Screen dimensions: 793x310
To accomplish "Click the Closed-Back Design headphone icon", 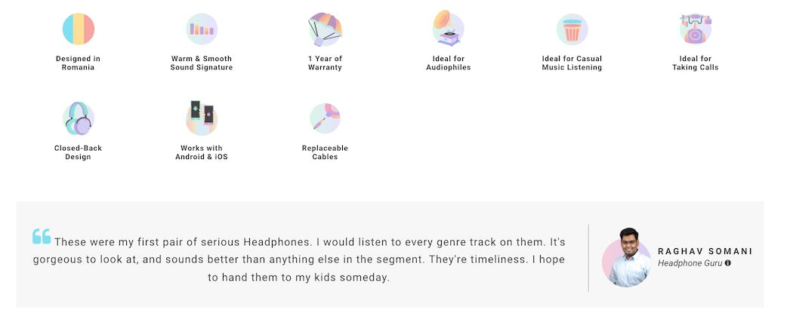I will [79, 118].
